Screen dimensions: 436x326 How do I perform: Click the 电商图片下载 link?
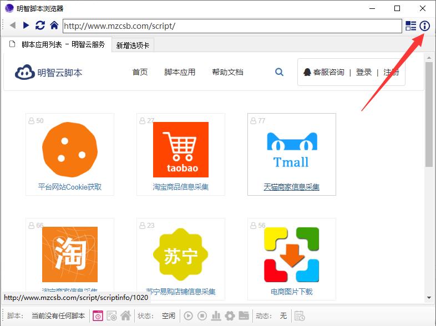pos(291,292)
